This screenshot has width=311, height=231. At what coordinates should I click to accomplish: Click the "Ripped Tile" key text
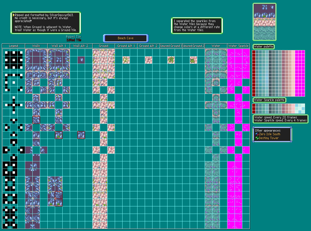(74, 37)
